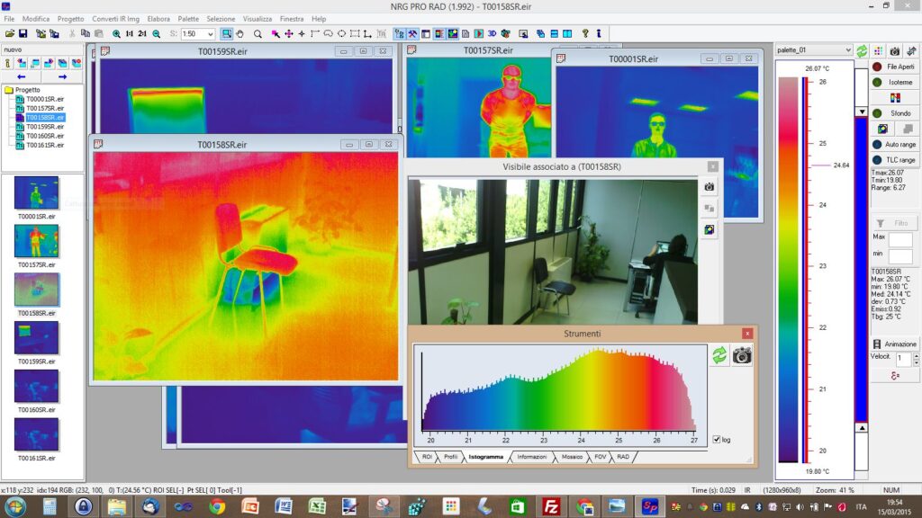Toggle the Isoterme option
Screen dimensions: 922x518
click(x=894, y=82)
